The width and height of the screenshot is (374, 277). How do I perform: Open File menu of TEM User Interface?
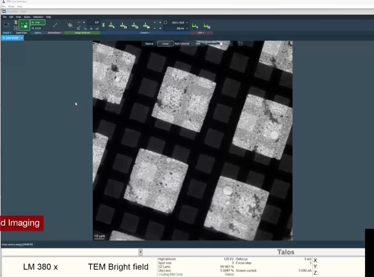[3, 6]
